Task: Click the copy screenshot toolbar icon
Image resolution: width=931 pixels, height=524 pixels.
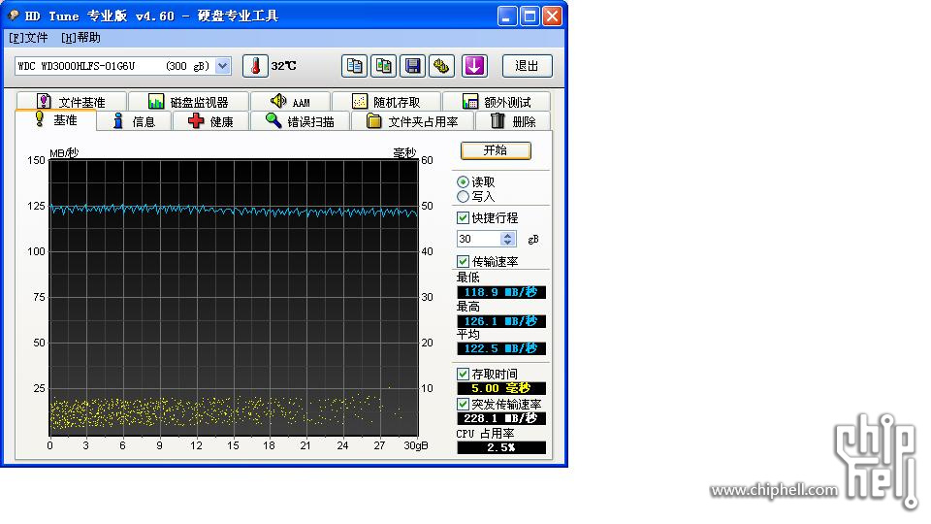Action: coord(384,66)
